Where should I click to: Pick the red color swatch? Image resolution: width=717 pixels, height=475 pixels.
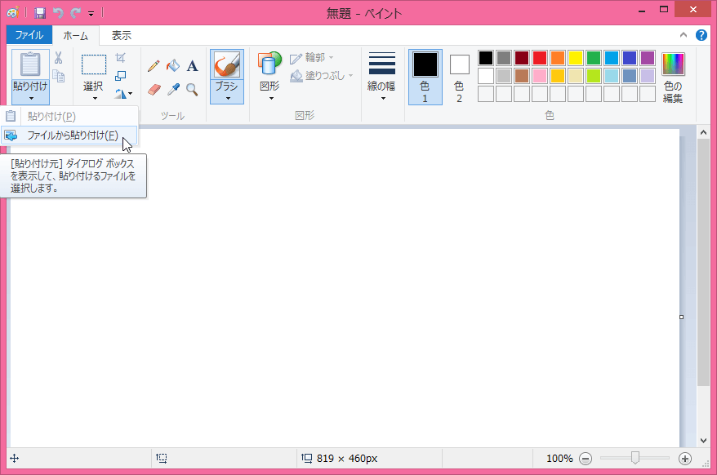click(x=540, y=58)
